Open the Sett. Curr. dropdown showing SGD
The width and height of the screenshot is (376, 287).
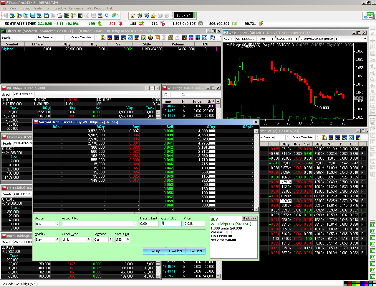tap(128, 240)
